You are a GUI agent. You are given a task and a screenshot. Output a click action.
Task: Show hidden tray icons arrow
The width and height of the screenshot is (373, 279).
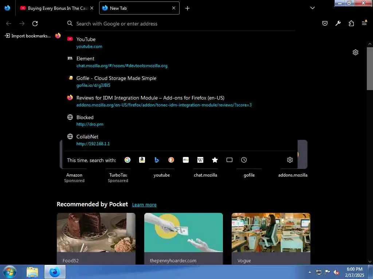point(310,272)
